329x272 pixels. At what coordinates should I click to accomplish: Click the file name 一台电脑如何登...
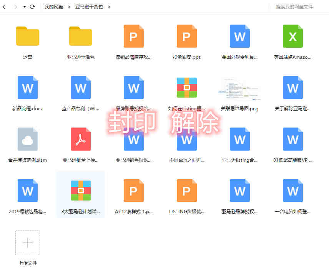point(293,212)
